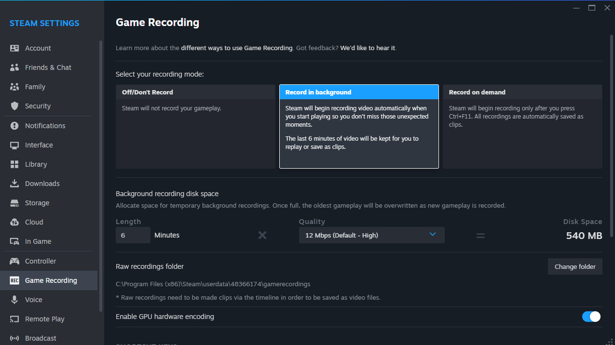This screenshot has width=615, height=345.
Task: Select Record in background mode
Action: pos(359,126)
